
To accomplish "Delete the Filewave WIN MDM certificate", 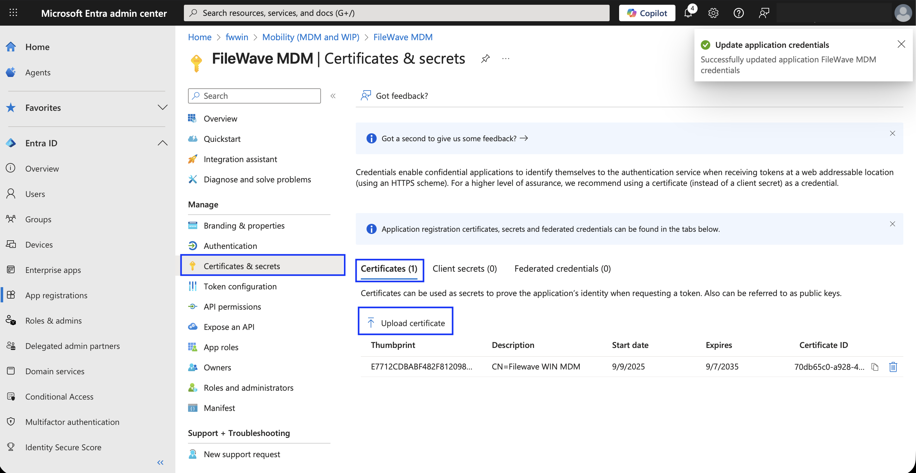I will pyautogui.click(x=893, y=367).
